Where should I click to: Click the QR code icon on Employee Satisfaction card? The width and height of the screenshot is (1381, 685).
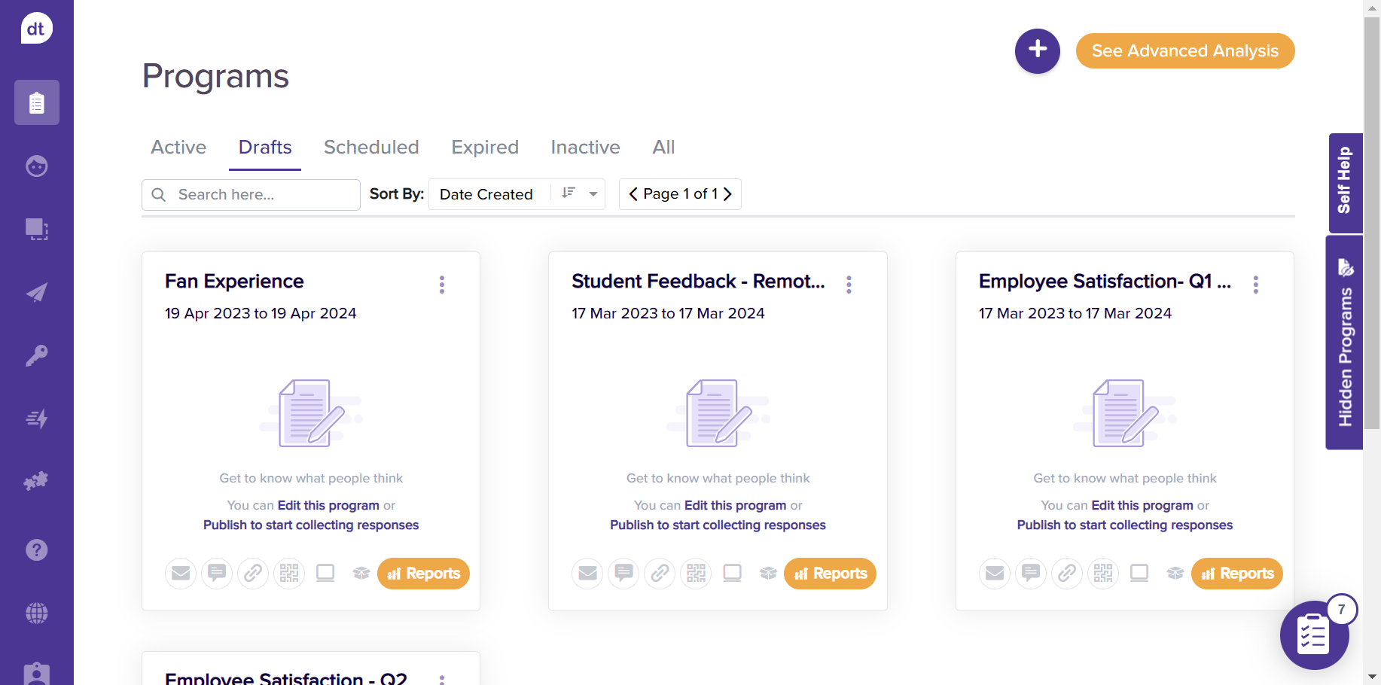tap(1103, 574)
